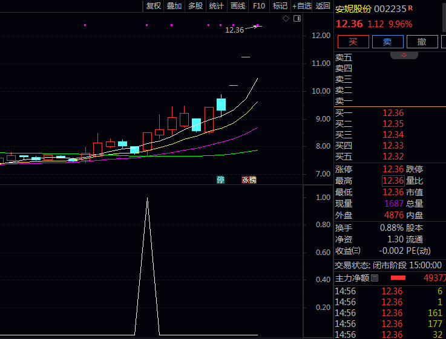This screenshot has height=339, width=446.
Task: Expand the red double-chevron under trade buttons
Action: [404, 54]
